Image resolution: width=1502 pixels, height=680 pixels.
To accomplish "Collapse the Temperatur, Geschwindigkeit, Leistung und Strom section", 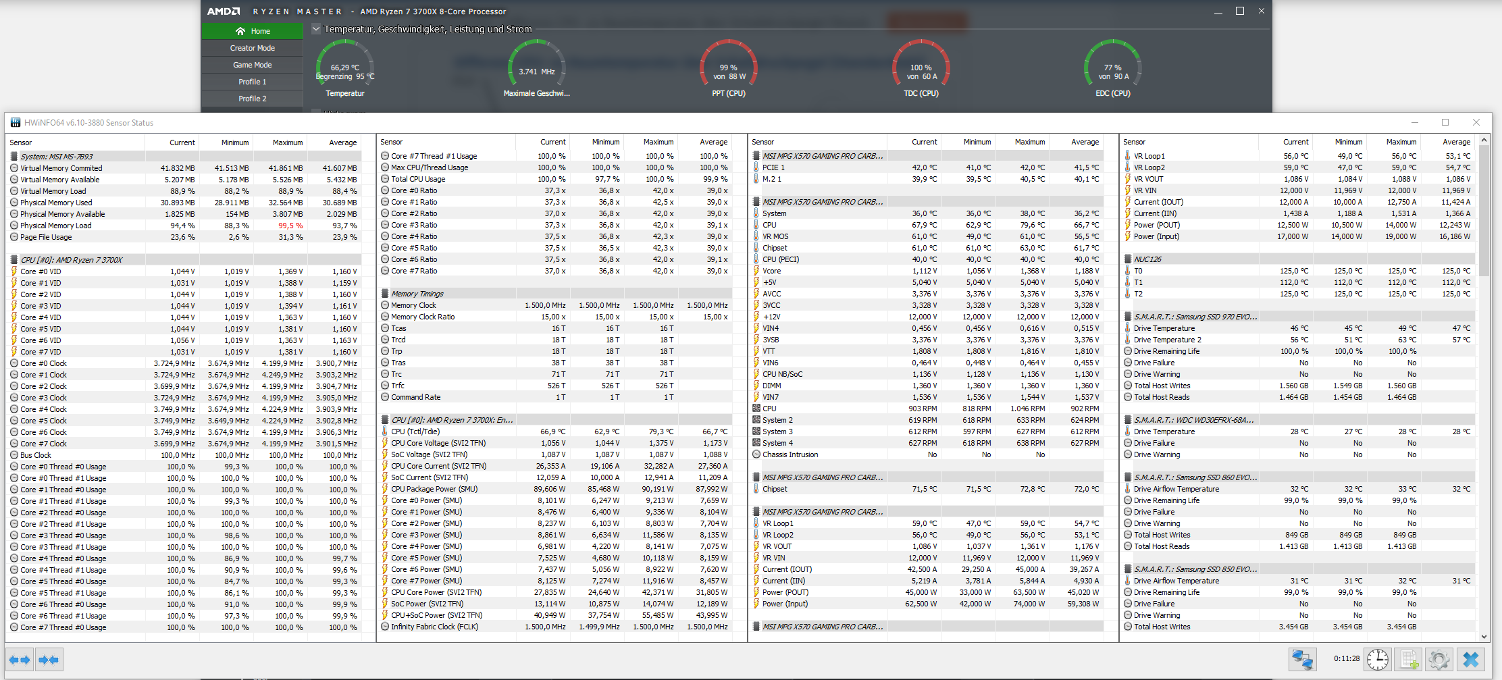I will pos(316,29).
